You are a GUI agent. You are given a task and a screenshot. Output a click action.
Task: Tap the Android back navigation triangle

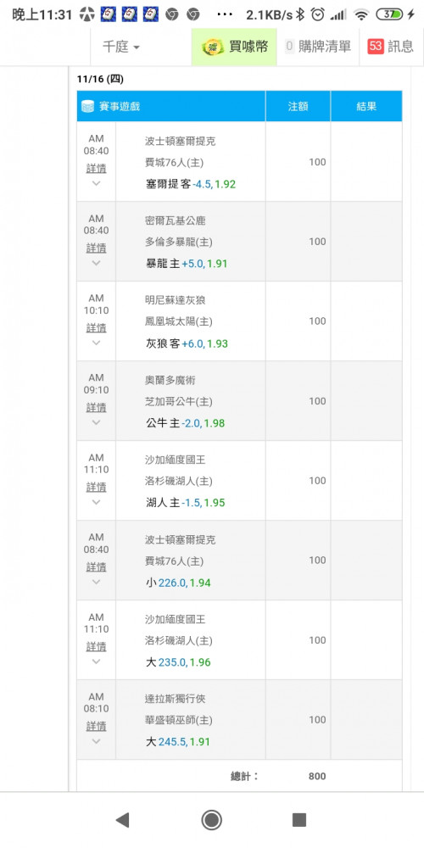123,820
